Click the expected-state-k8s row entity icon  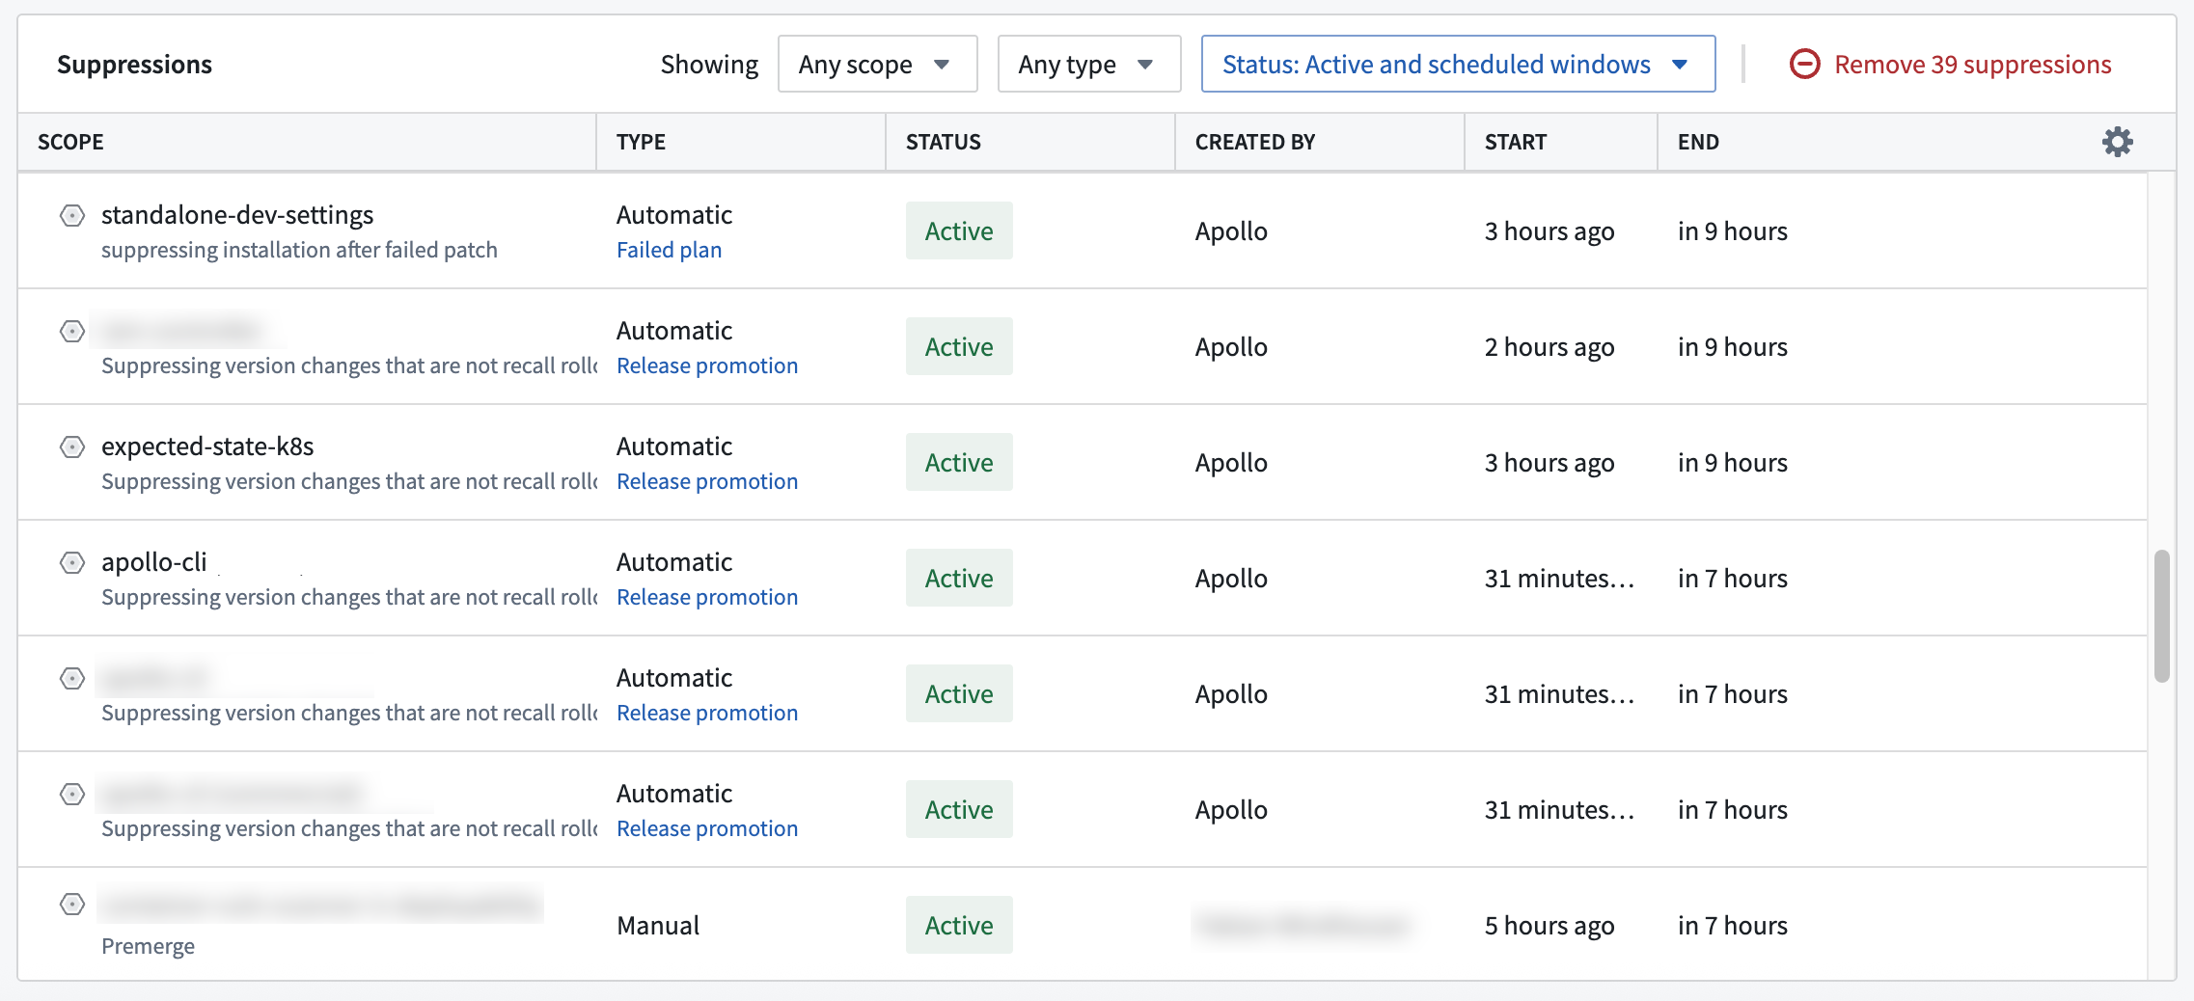(72, 446)
